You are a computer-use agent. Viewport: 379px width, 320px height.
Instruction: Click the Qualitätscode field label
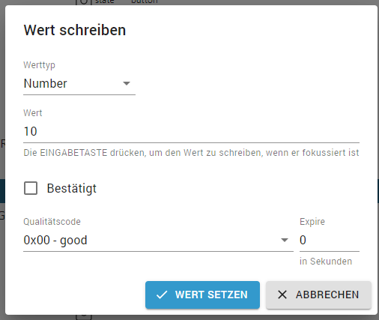click(x=52, y=222)
